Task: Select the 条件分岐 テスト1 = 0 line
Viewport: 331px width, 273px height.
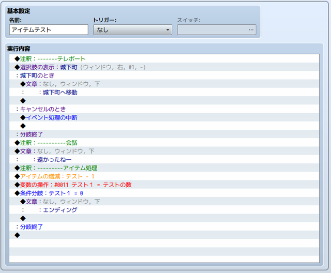Action: pos(164,193)
